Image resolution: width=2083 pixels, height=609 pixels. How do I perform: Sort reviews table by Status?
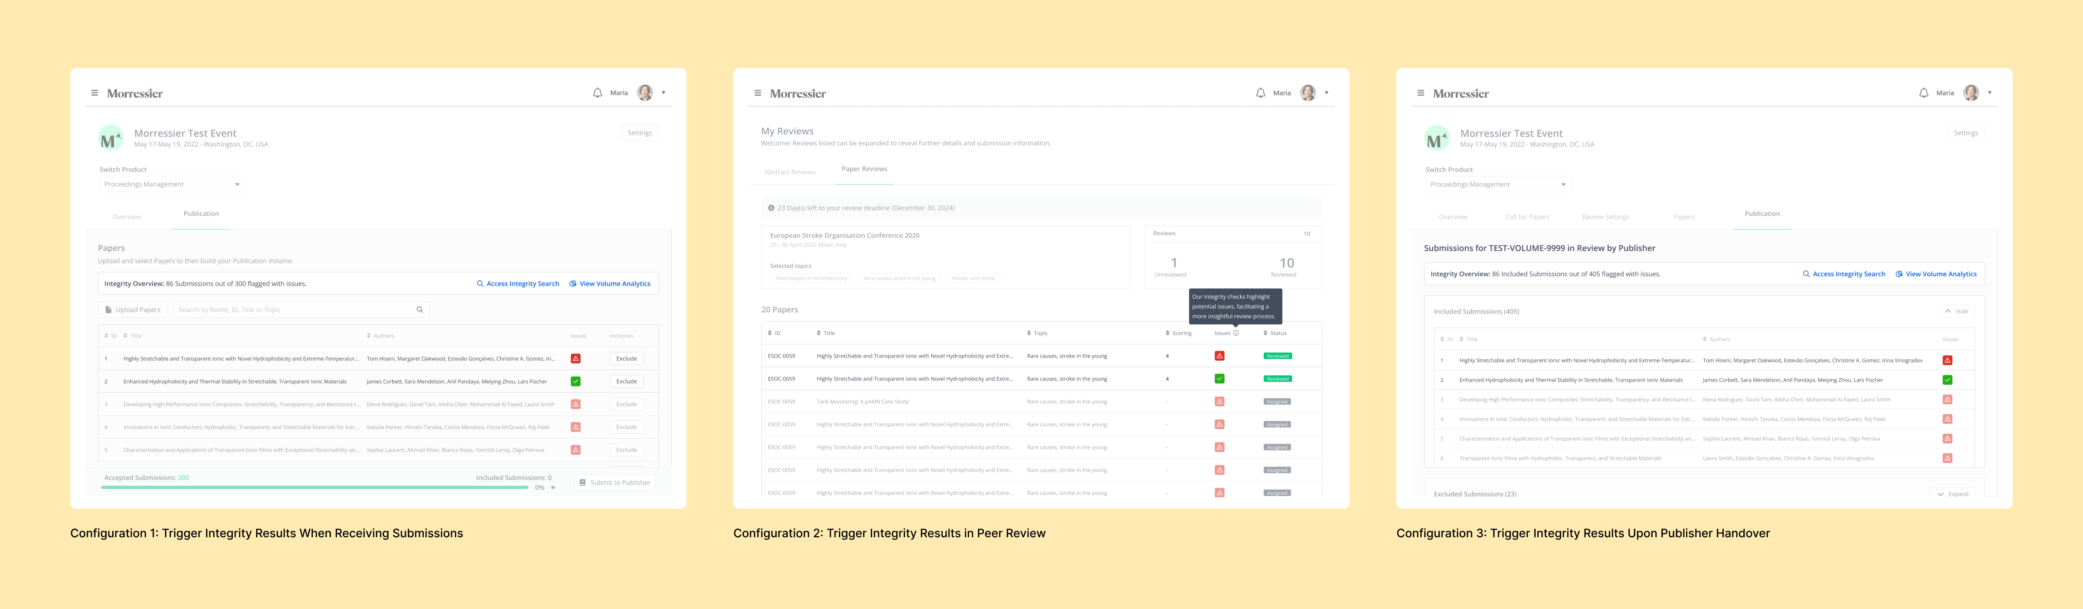click(x=1275, y=333)
